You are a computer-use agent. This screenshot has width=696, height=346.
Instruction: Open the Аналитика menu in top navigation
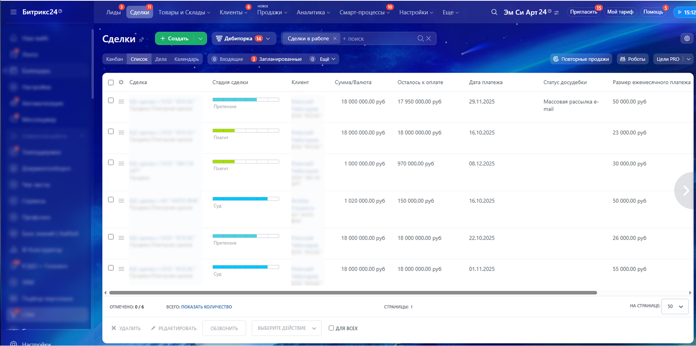(x=313, y=12)
